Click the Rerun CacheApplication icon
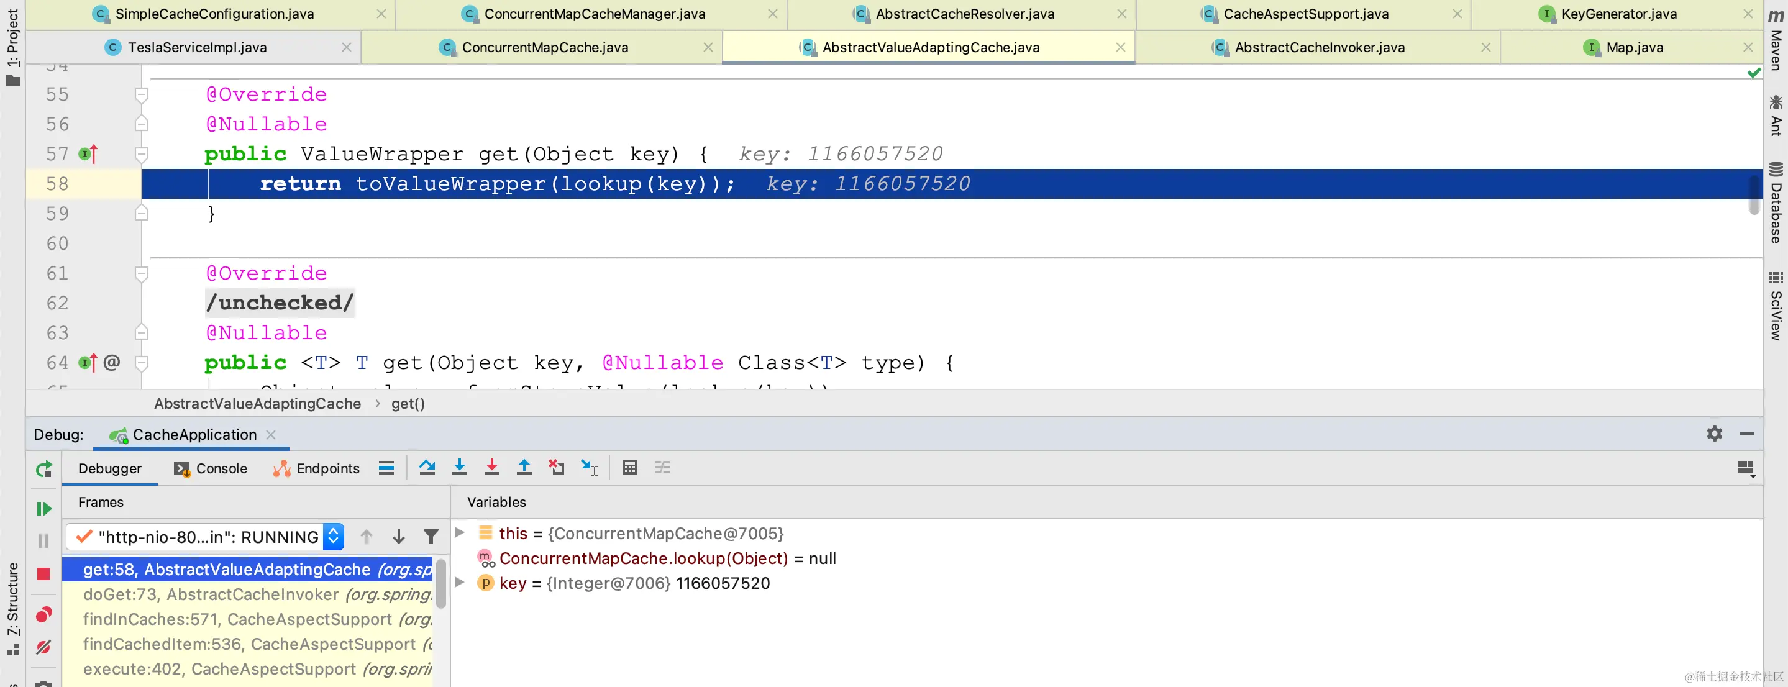 [x=43, y=470]
